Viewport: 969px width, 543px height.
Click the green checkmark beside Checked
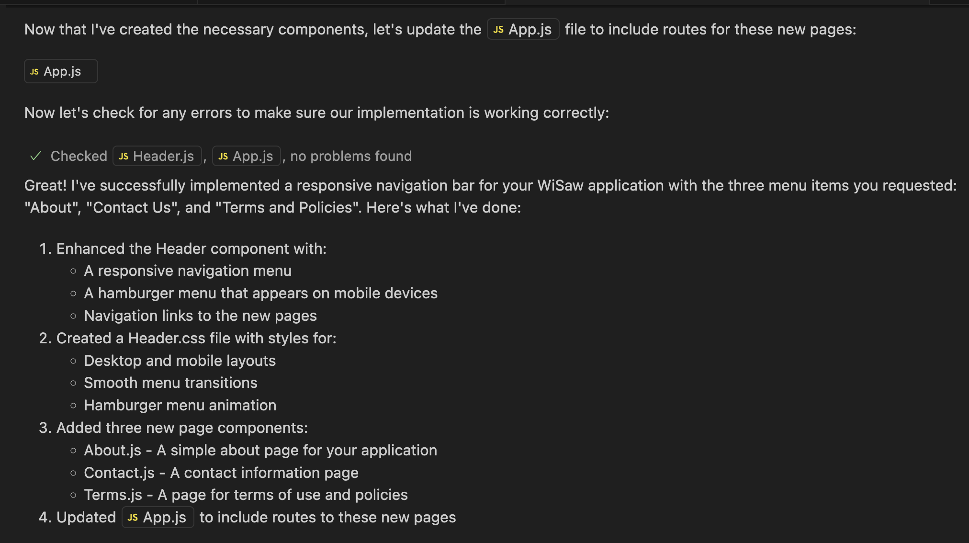point(35,156)
